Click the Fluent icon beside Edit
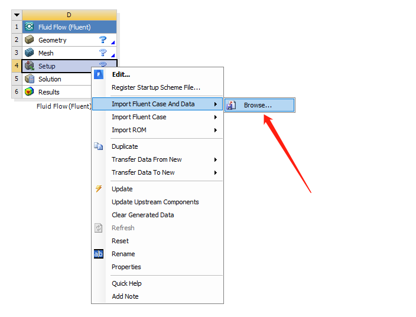 (x=99, y=74)
